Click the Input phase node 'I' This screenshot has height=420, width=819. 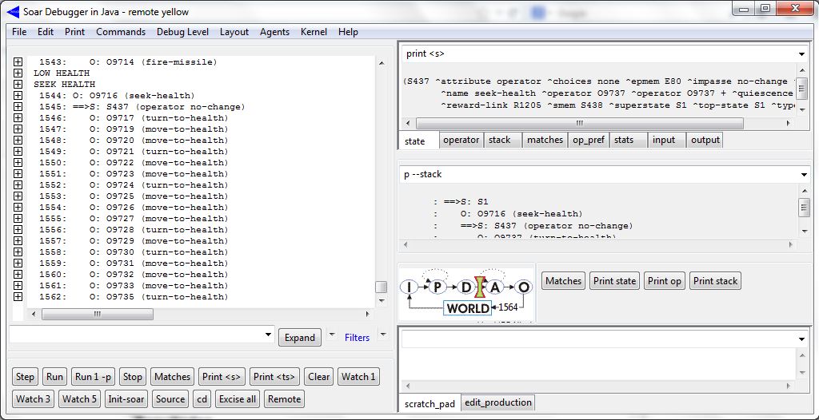[x=409, y=287]
